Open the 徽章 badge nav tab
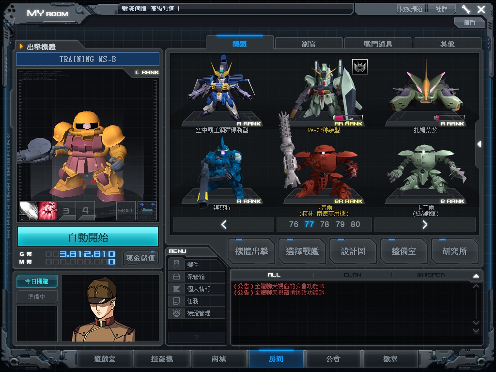Viewport: 496px width, 372px height. [390, 359]
